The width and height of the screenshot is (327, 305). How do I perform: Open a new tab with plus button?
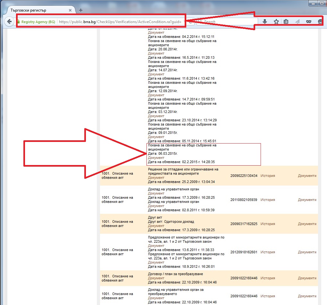point(81,10)
